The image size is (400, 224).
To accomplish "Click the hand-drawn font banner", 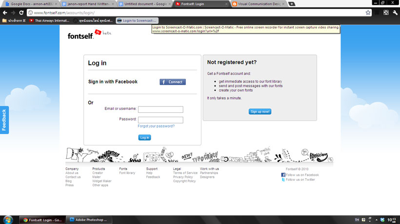I will (x=199, y=155).
